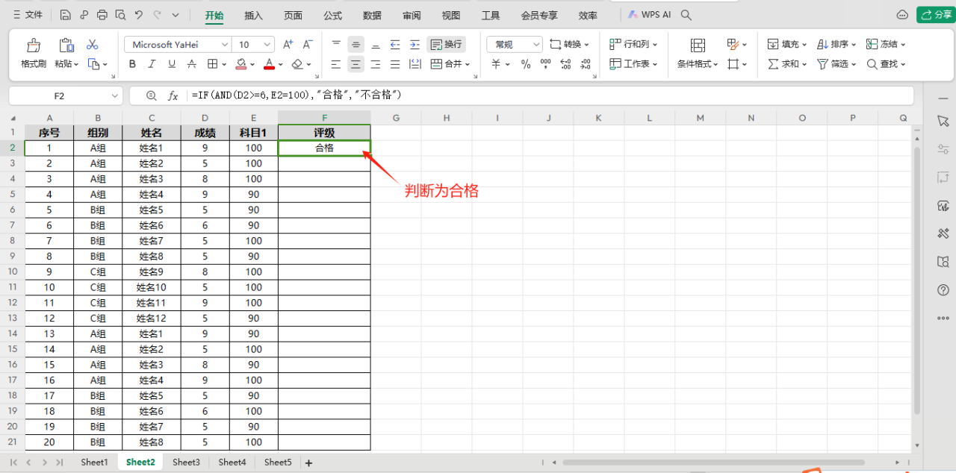Open Conditional Formatting (条件格式)
Screen dimensions: 956x473
(698, 54)
